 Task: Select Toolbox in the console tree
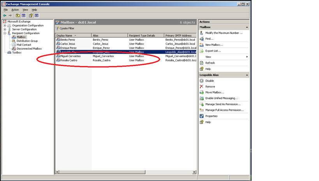point(17,52)
